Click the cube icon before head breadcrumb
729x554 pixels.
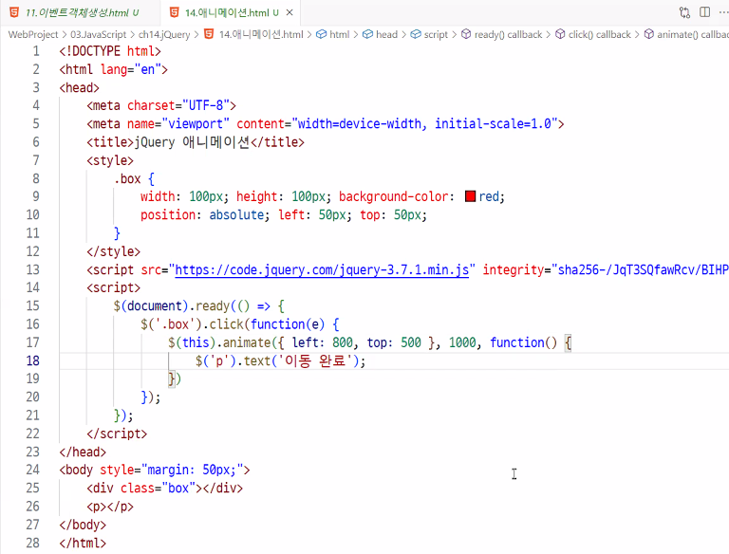tap(367, 34)
